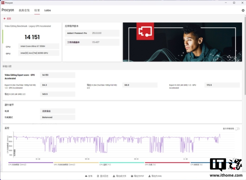Click the publish cloud icon
246x180 pixels.
pos(86,176)
